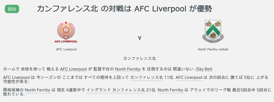Select the AFC Liverpool name under the crest

tap(66, 49)
